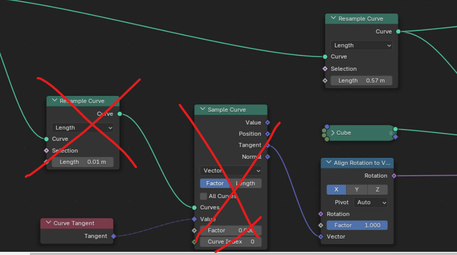Viewport: 457px width, 255px height.
Task: Adjust the Factor 1.000 slider in Align Rotation
Action: (x=357, y=225)
